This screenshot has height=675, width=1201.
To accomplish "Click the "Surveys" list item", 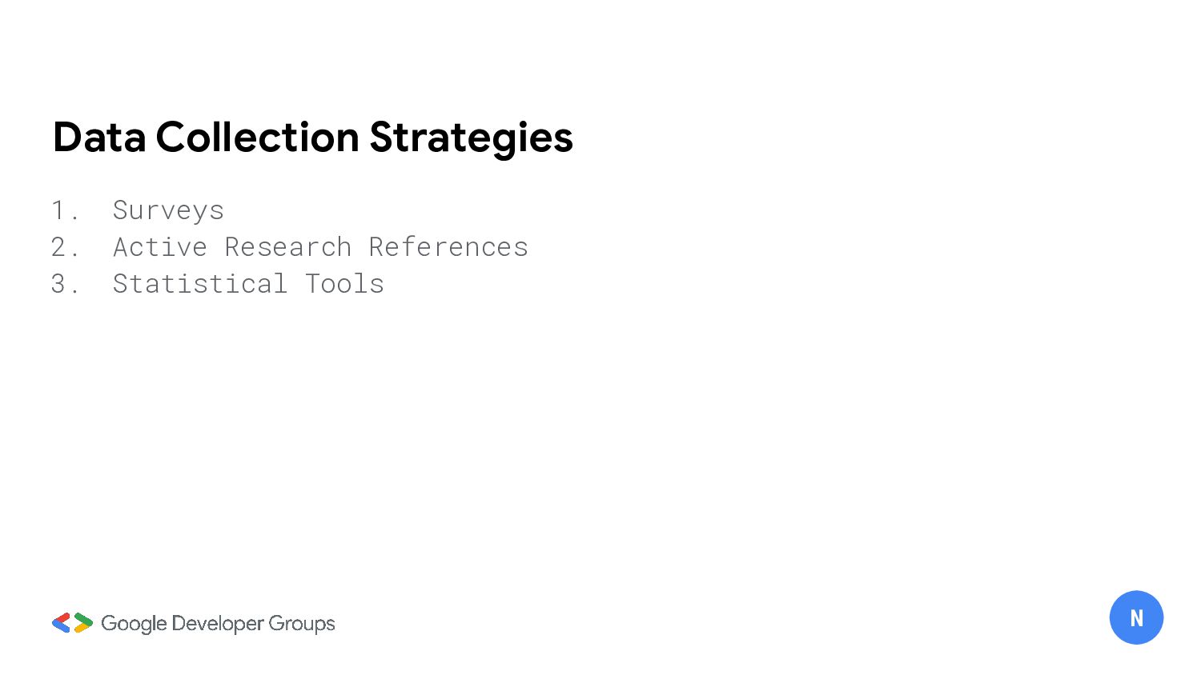I will click(168, 210).
